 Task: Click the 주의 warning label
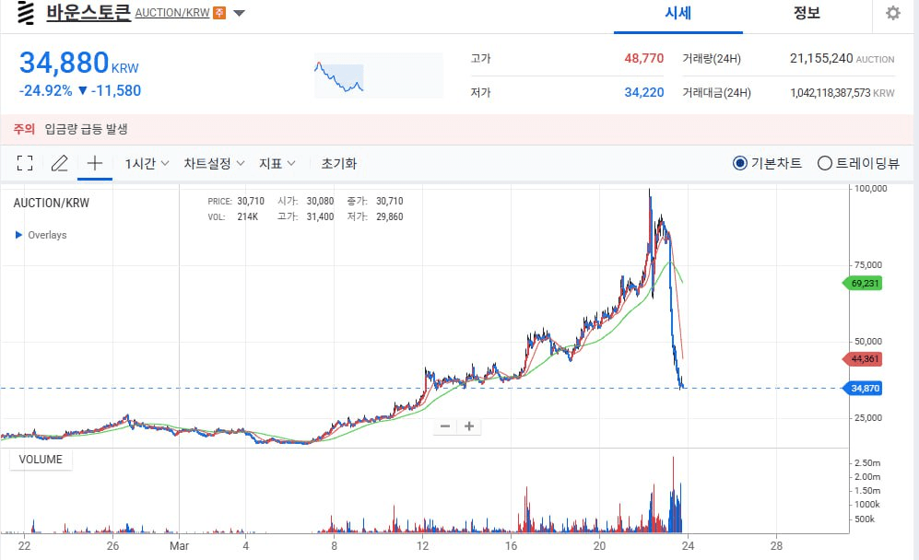pyautogui.click(x=24, y=129)
